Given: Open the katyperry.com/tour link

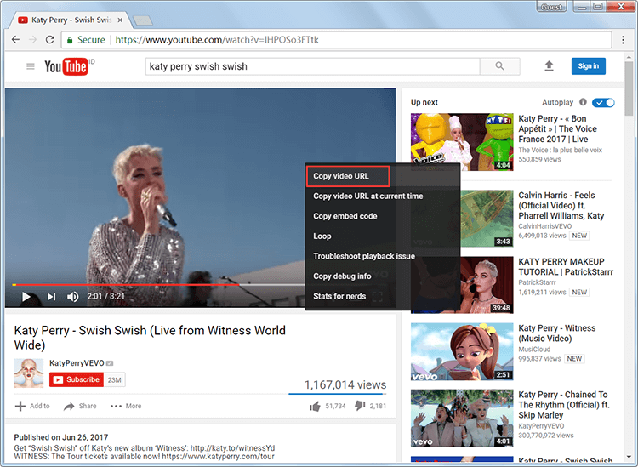Looking at the screenshot, I should pos(218,457).
